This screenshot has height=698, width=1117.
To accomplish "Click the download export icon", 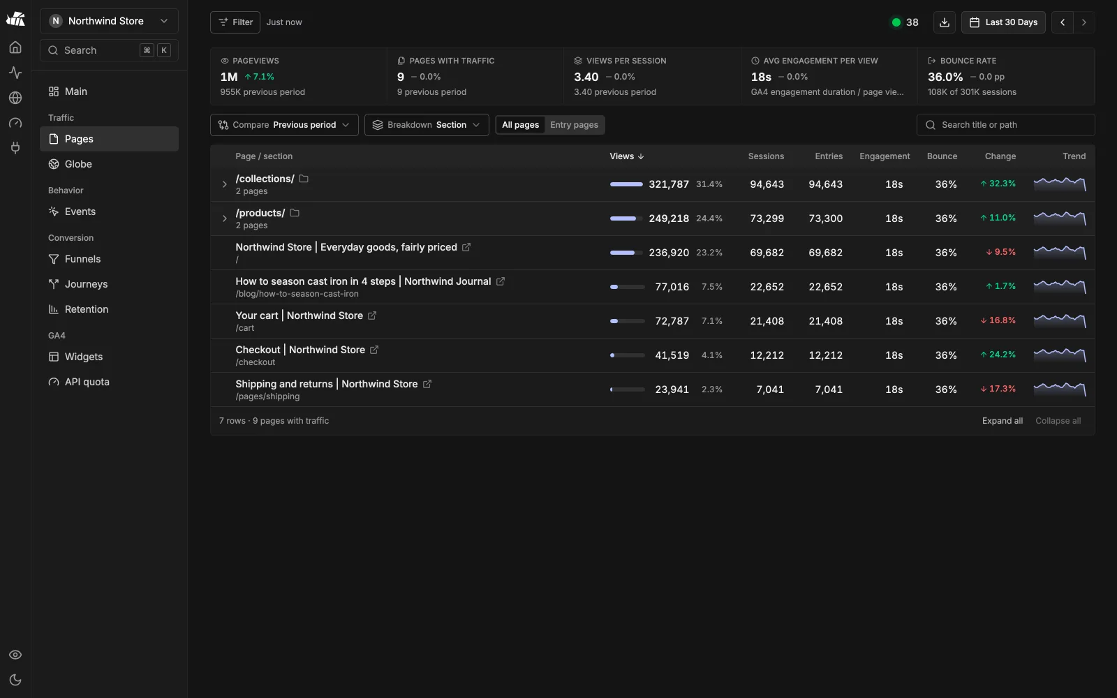I will point(945,22).
